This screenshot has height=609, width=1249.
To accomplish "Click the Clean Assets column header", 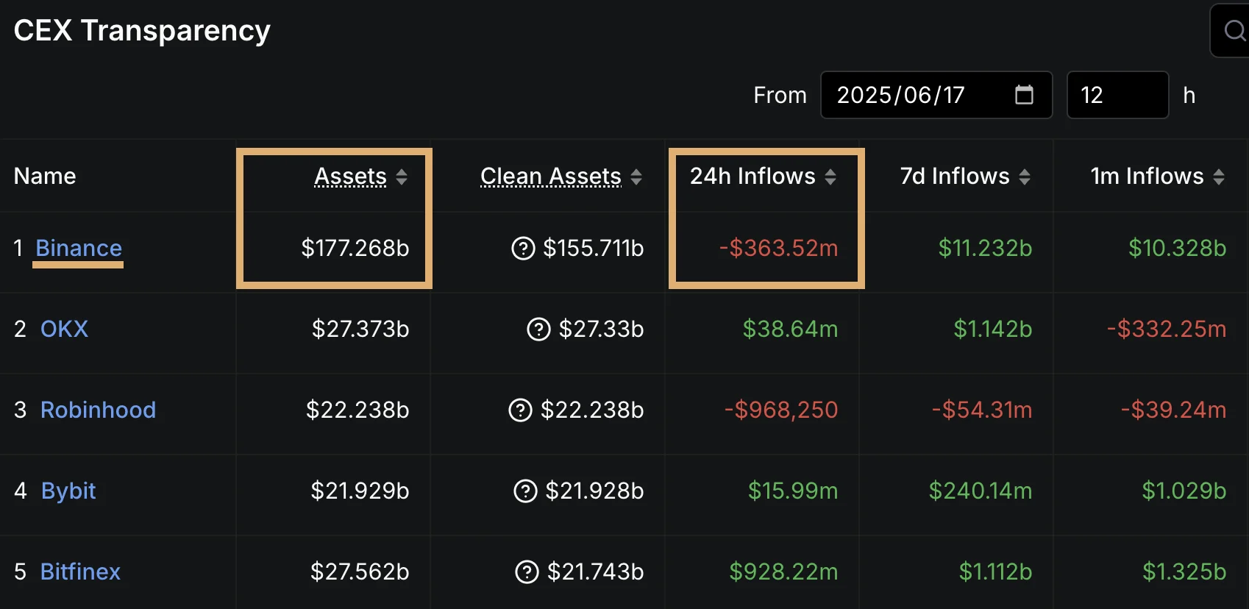I will 551,177.
